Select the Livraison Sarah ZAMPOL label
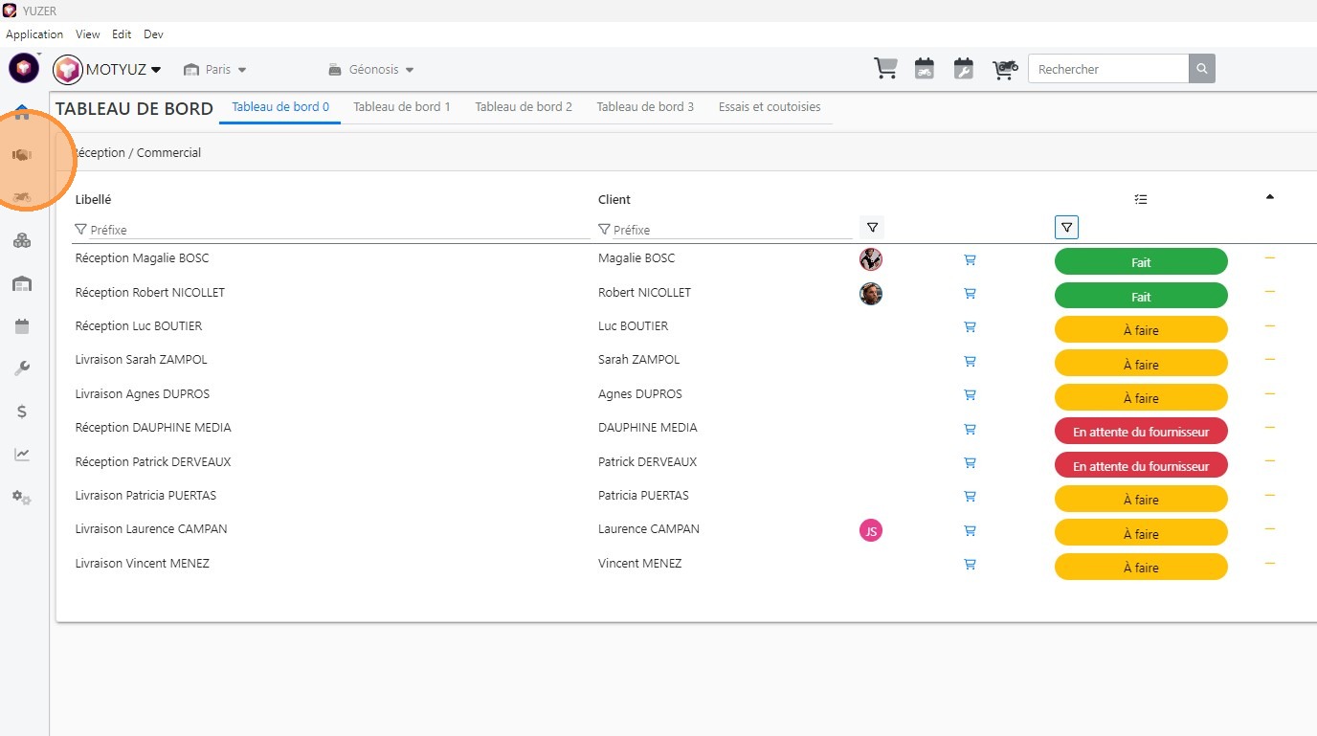Viewport: 1317px width, 736px height. 141,360
